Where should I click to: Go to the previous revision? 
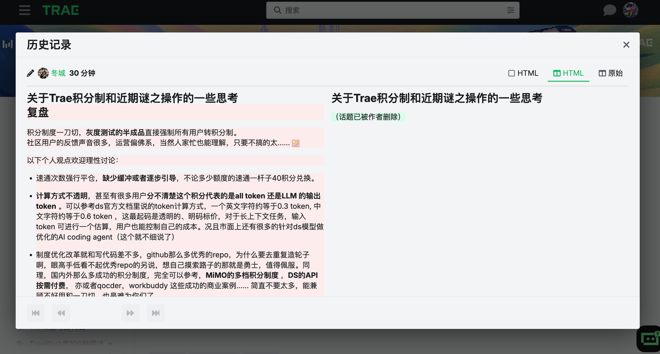click(61, 313)
